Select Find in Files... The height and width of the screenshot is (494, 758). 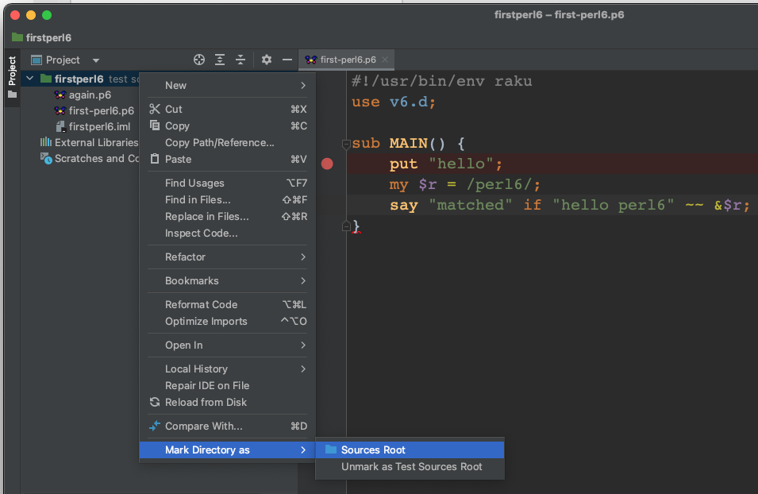point(227,200)
